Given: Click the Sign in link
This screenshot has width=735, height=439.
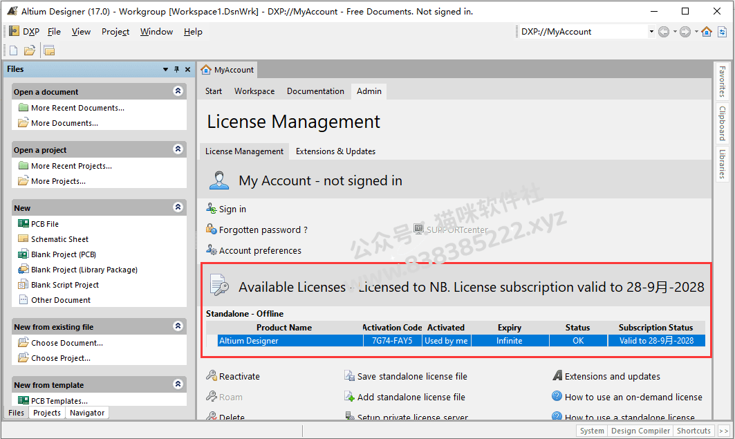Looking at the screenshot, I should click(232, 209).
